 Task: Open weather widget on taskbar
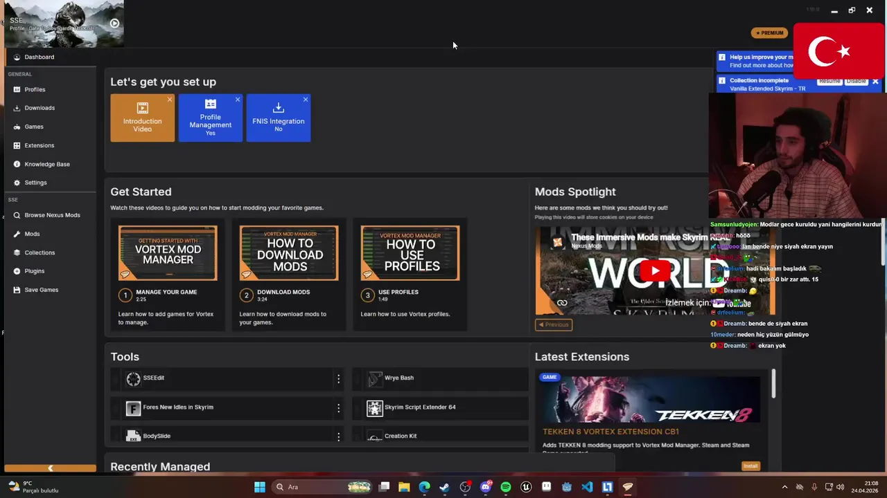pyautogui.click(x=33, y=487)
